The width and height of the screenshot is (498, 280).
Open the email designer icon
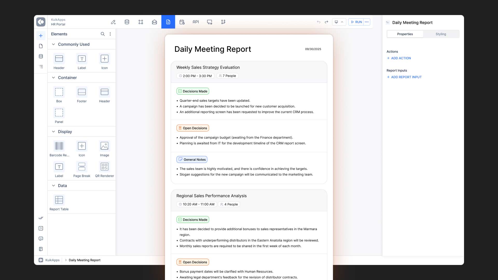[x=154, y=22]
